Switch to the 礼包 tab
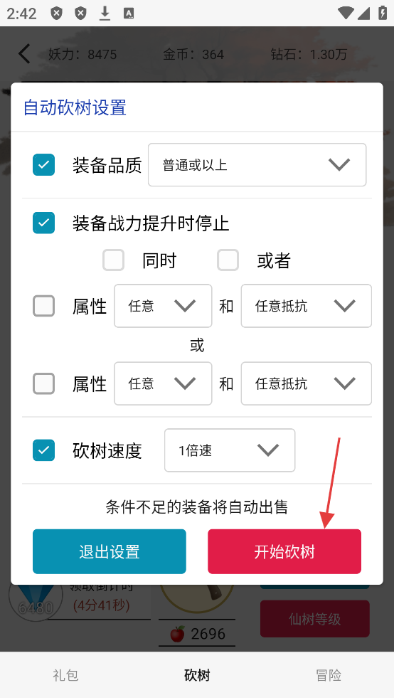Screen dimensions: 394x700 (65, 675)
